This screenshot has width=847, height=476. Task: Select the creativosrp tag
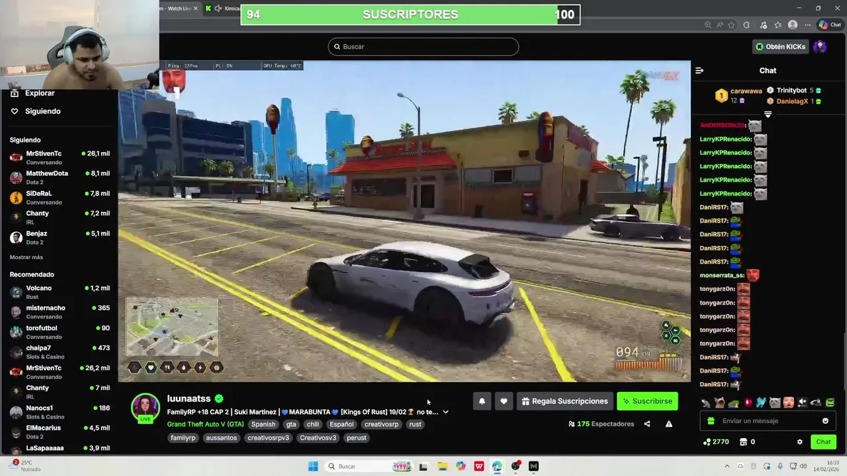tap(381, 424)
